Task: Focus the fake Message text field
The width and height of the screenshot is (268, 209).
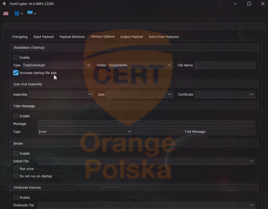Action: pos(146,123)
